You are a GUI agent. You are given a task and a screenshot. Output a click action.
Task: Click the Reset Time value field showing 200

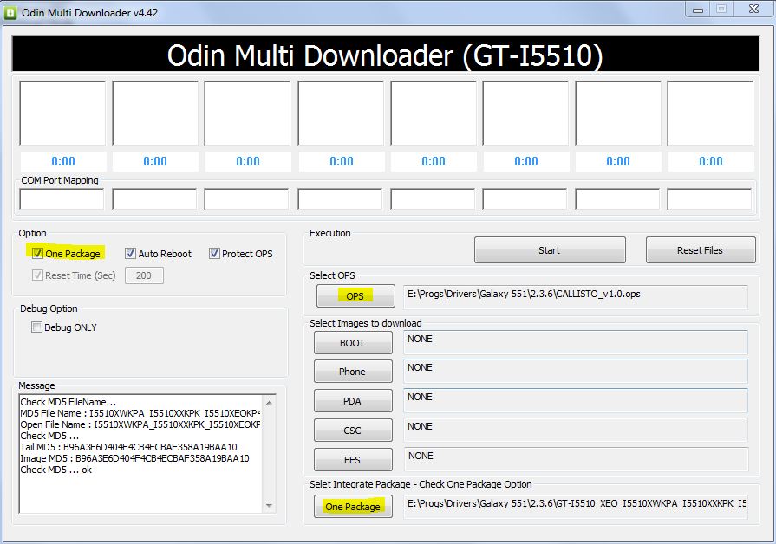tap(144, 275)
